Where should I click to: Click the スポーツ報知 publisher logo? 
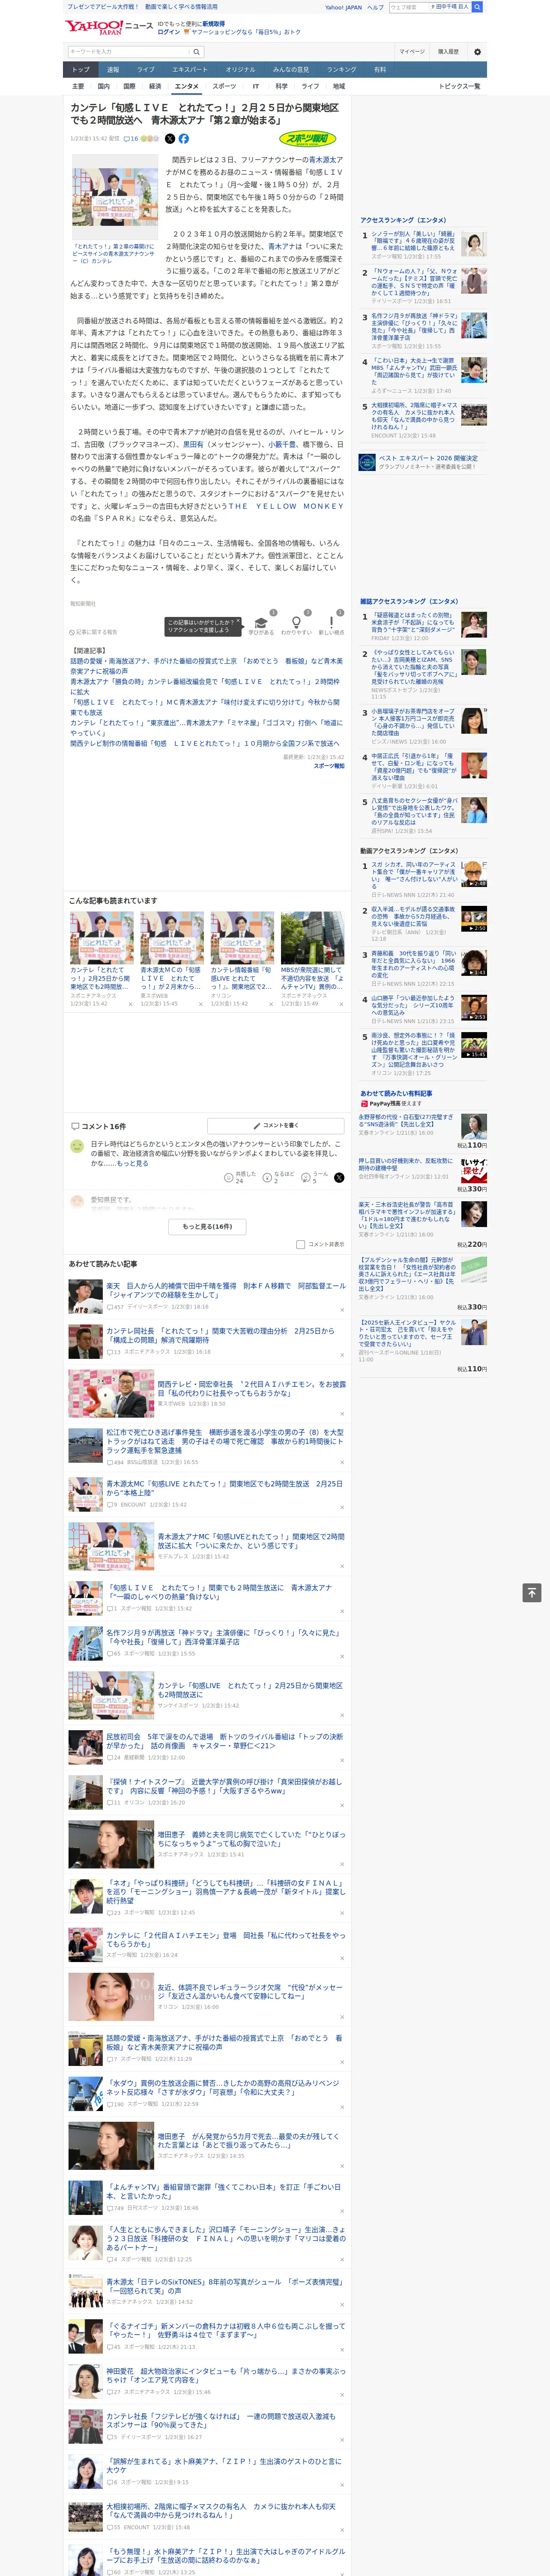pos(308,139)
